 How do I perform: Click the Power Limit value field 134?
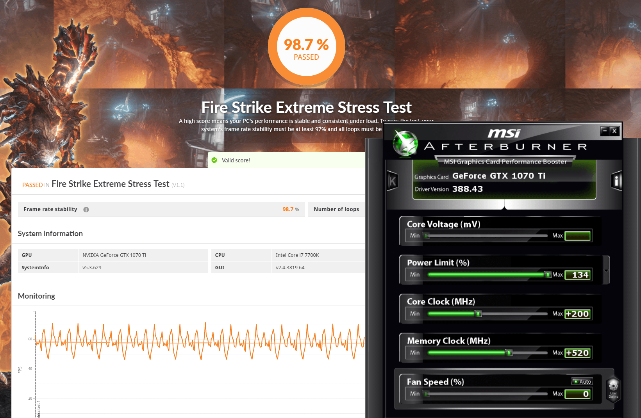click(578, 275)
